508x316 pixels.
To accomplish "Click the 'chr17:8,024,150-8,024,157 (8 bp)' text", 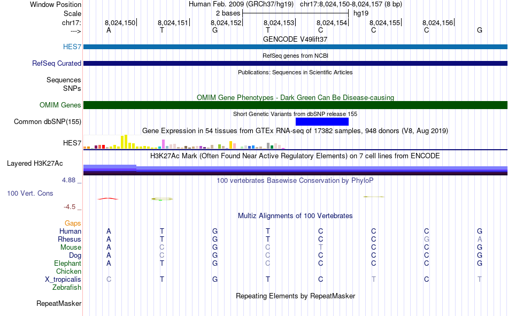I will [351, 4].
